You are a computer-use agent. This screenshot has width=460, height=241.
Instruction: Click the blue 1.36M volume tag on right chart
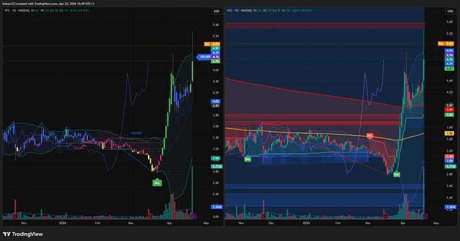point(450,207)
